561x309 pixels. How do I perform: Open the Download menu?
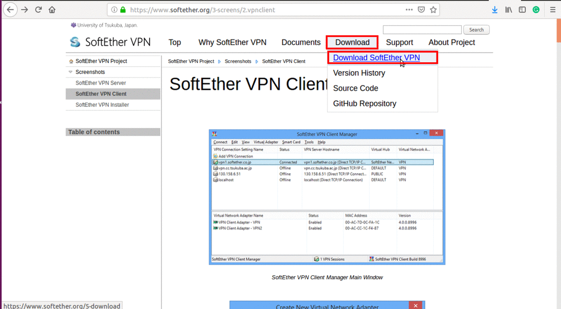(x=352, y=42)
